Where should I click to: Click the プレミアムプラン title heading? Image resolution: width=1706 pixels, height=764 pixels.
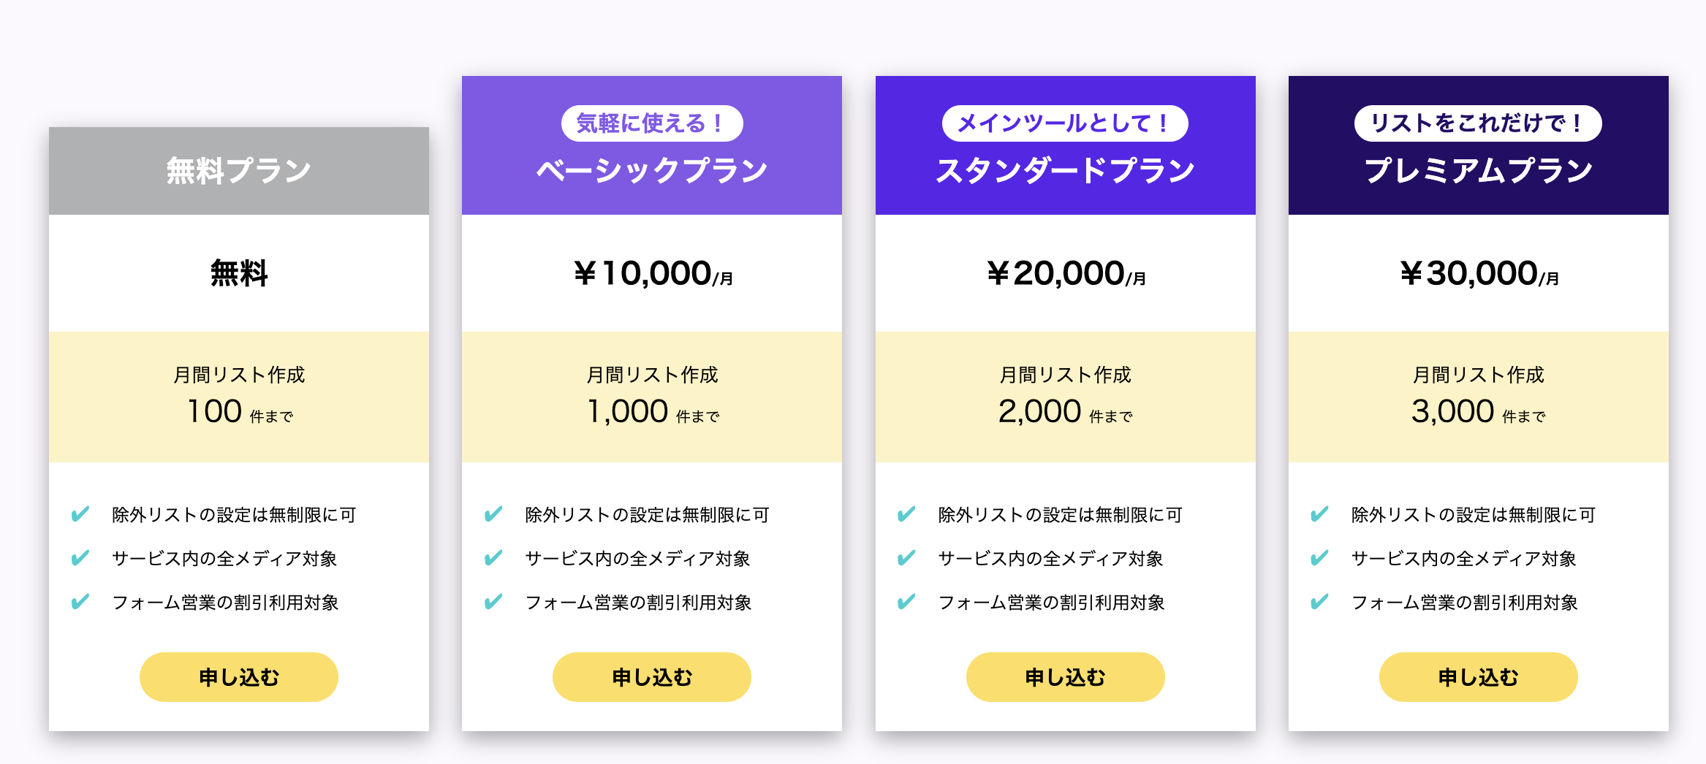[x=1478, y=171]
